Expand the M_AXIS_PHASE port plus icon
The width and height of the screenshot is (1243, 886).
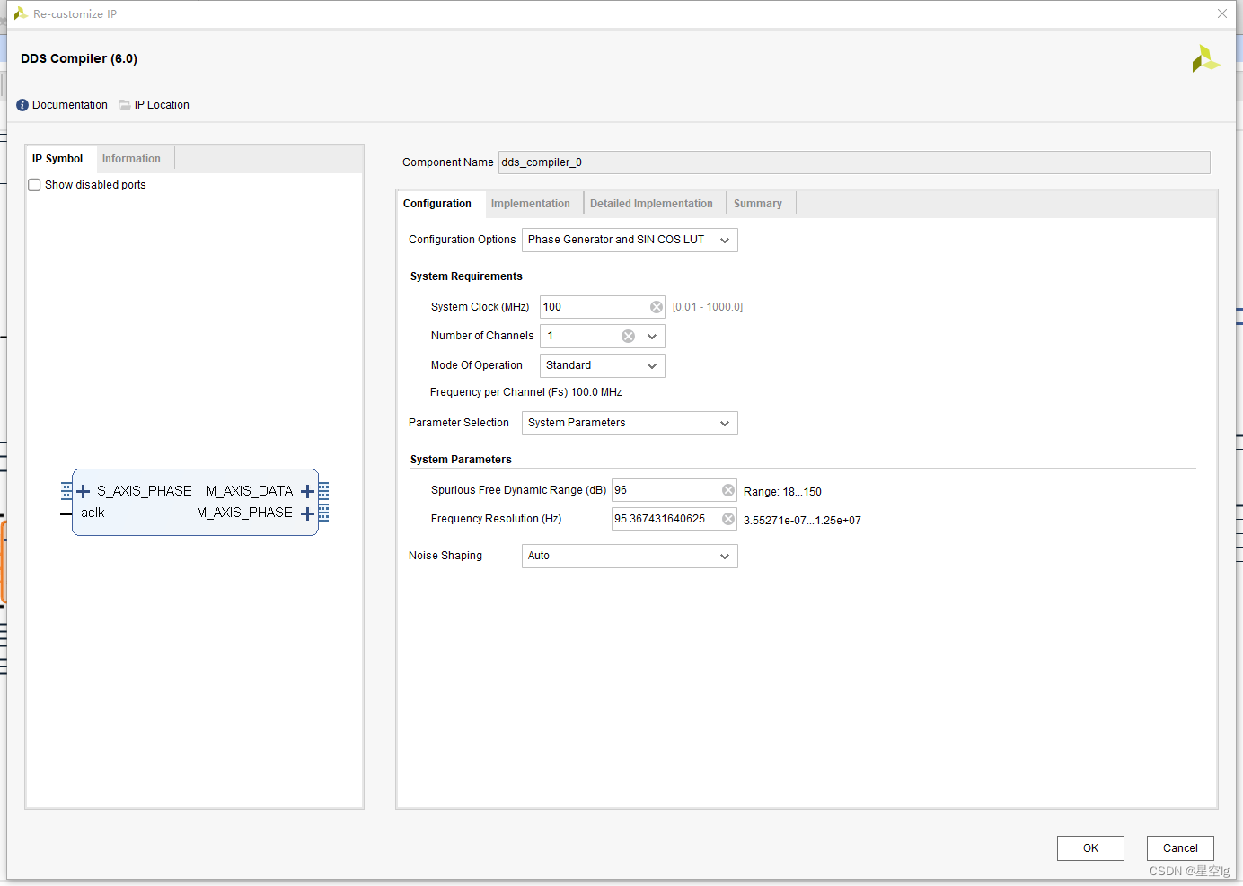pos(307,513)
